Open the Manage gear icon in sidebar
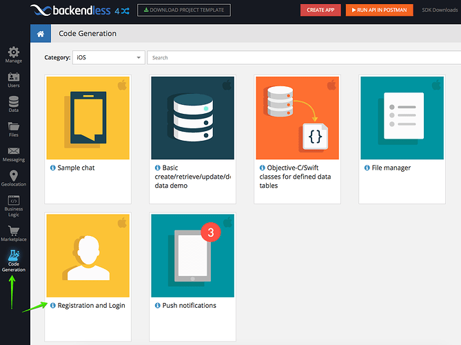The height and width of the screenshot is (345, 461). point(14,52)
